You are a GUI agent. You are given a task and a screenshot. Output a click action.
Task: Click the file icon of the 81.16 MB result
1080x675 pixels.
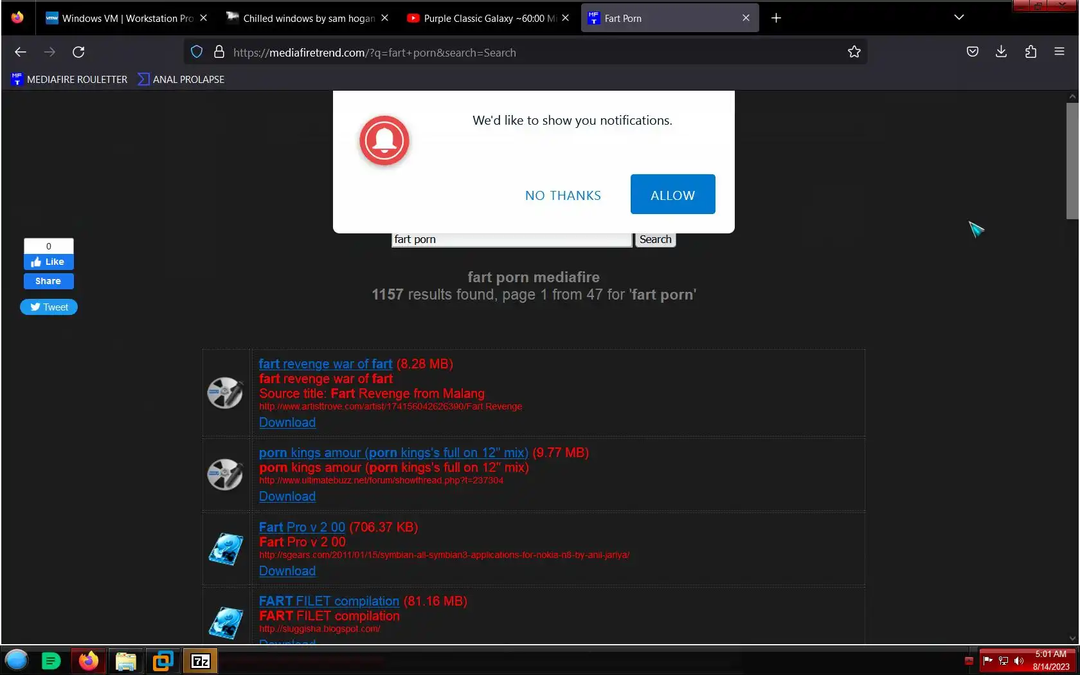click(x=226, y=623)
